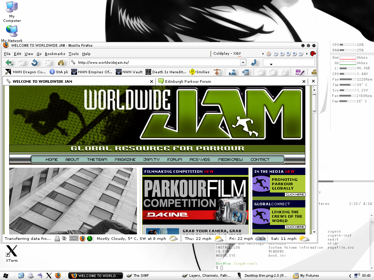Expand the arrow left of music note icon
The width and height of the screenshot is (374, 280).
click(263, 54)
